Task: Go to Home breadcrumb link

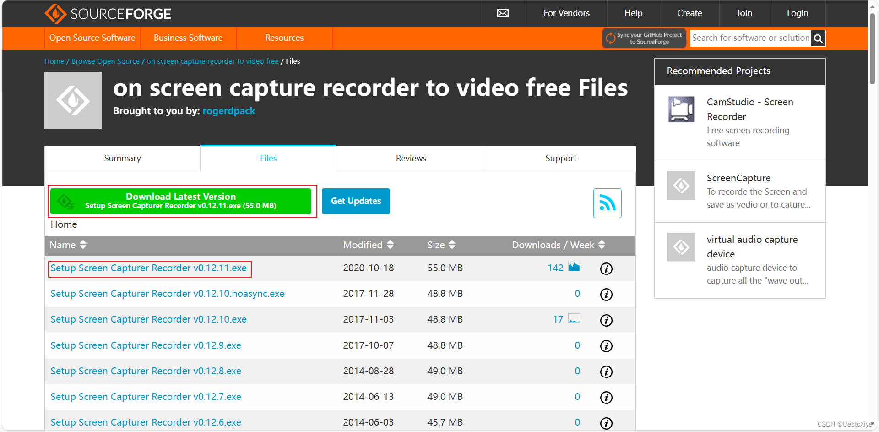Action: coord(54,61)
